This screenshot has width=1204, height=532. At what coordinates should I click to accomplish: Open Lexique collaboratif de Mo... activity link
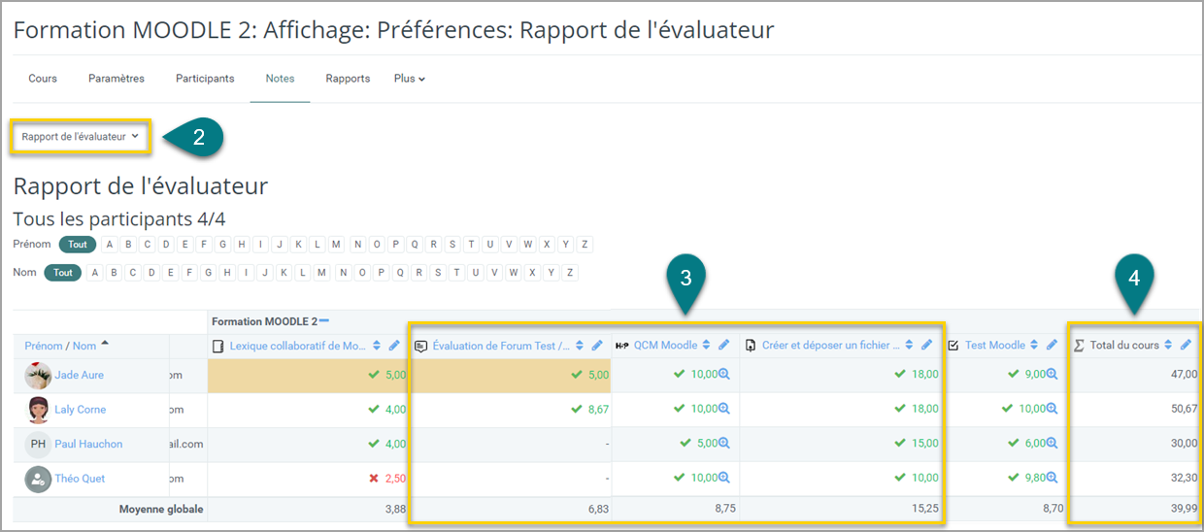[x=298, y=346]
